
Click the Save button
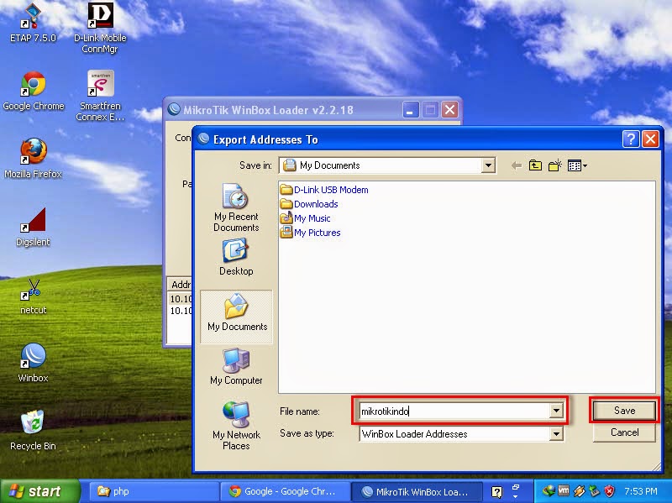(624, 411)
